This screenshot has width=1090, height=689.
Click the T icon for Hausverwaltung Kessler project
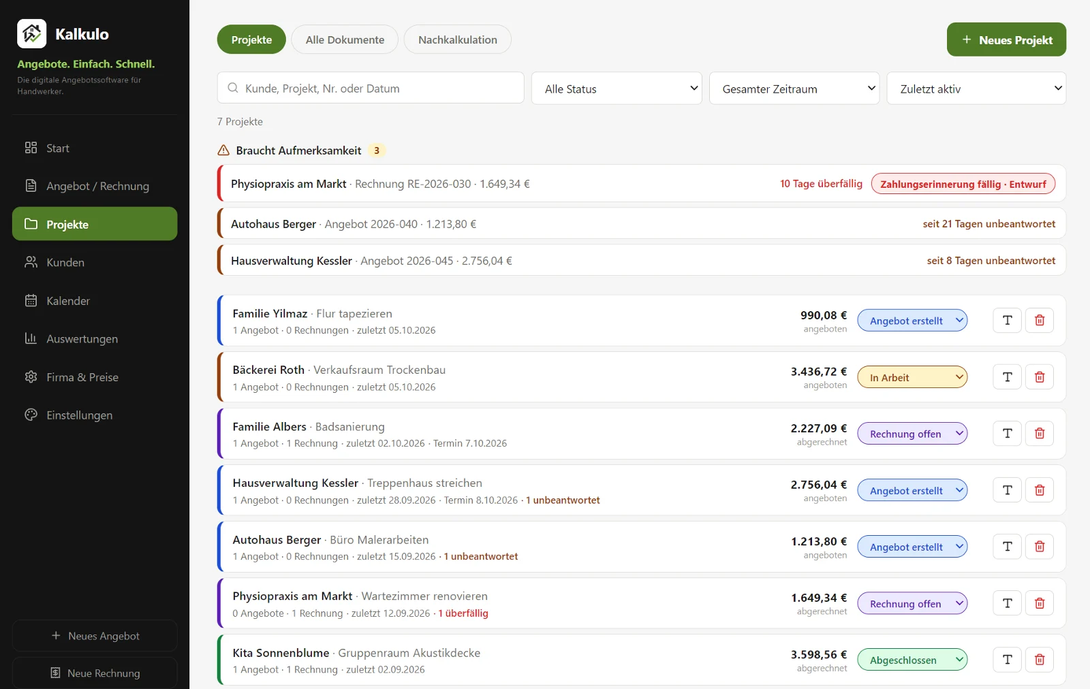(x=1008, y=490)
